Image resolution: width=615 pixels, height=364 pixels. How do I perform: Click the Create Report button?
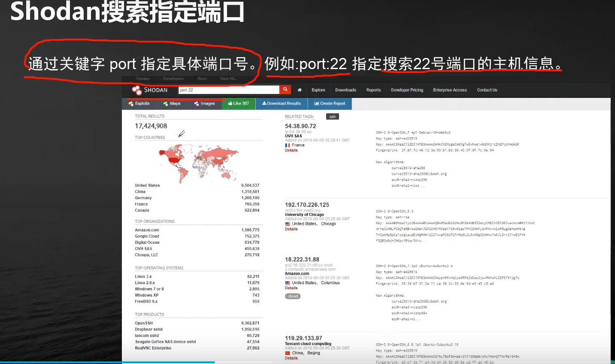[330, 103]
